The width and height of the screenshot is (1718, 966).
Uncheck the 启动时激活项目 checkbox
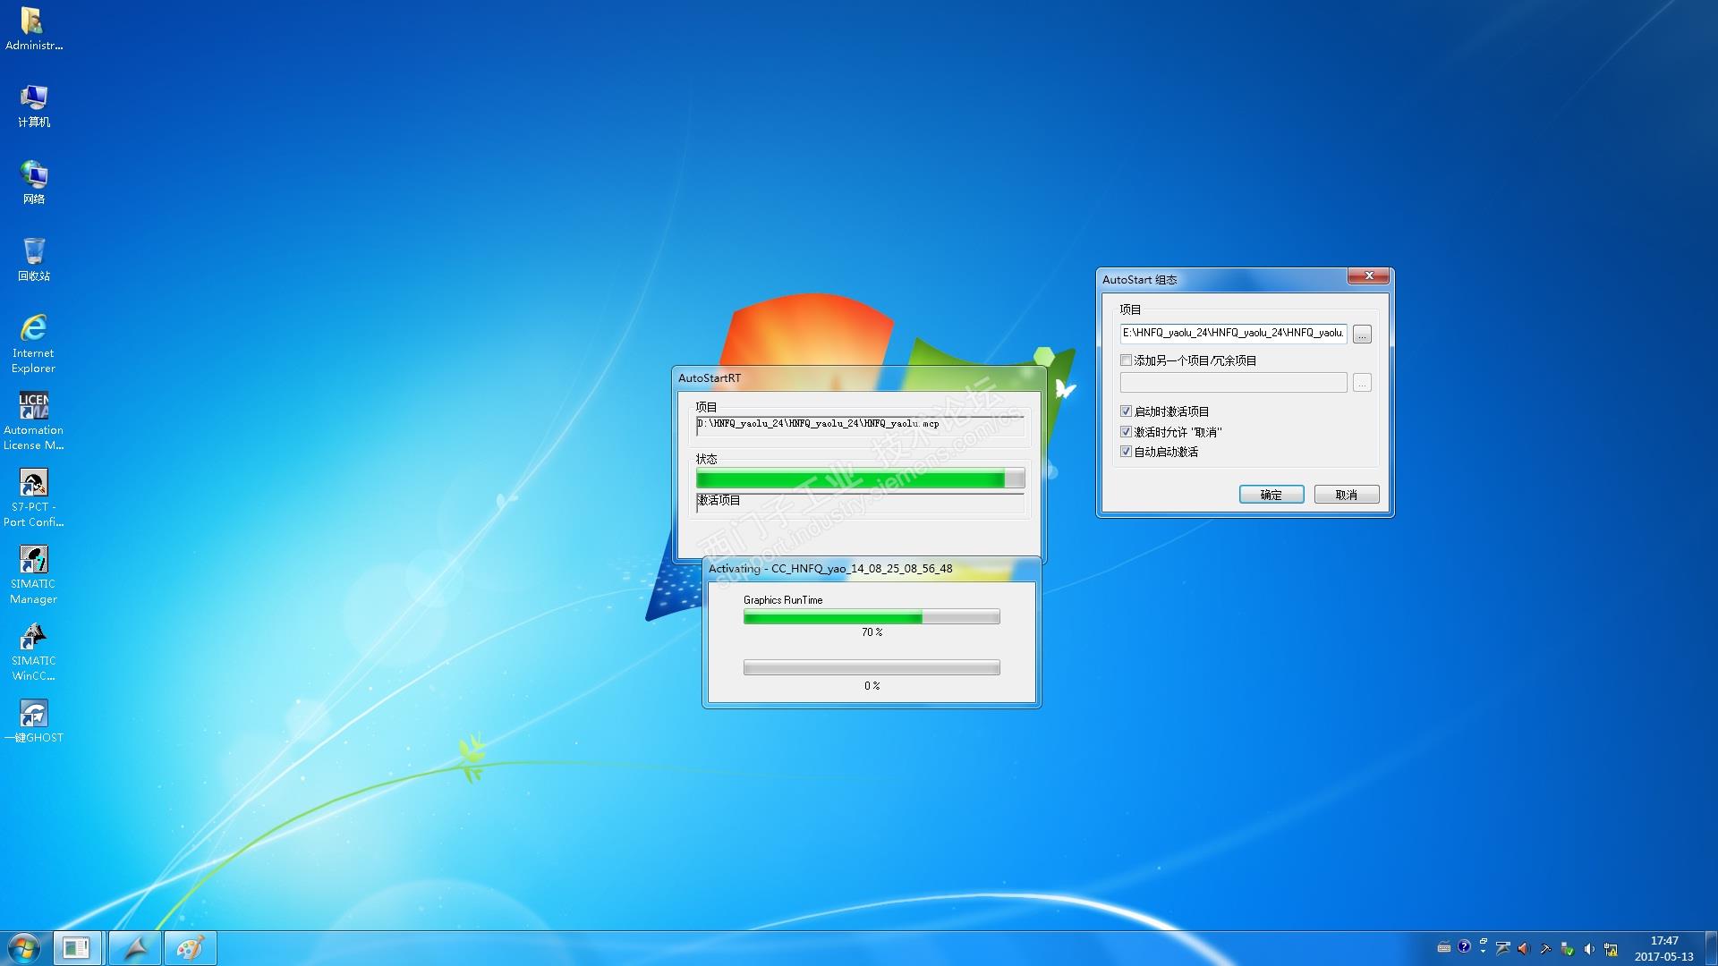tap(1126, 411)
